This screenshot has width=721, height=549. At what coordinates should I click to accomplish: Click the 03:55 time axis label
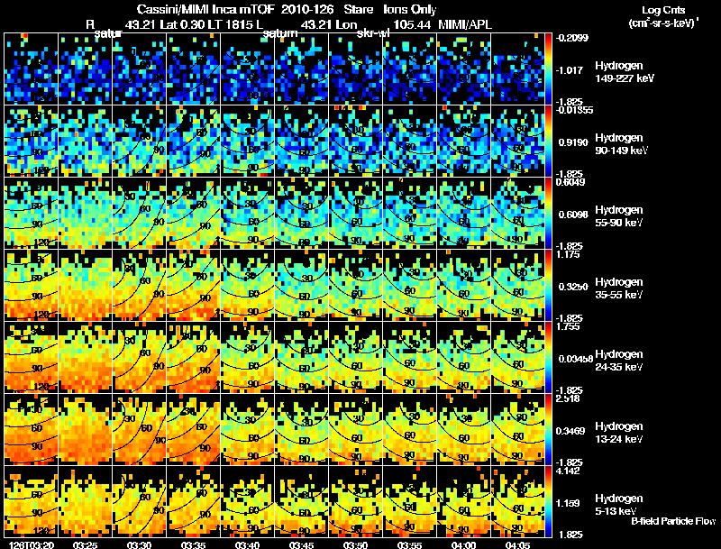(409, 545)
